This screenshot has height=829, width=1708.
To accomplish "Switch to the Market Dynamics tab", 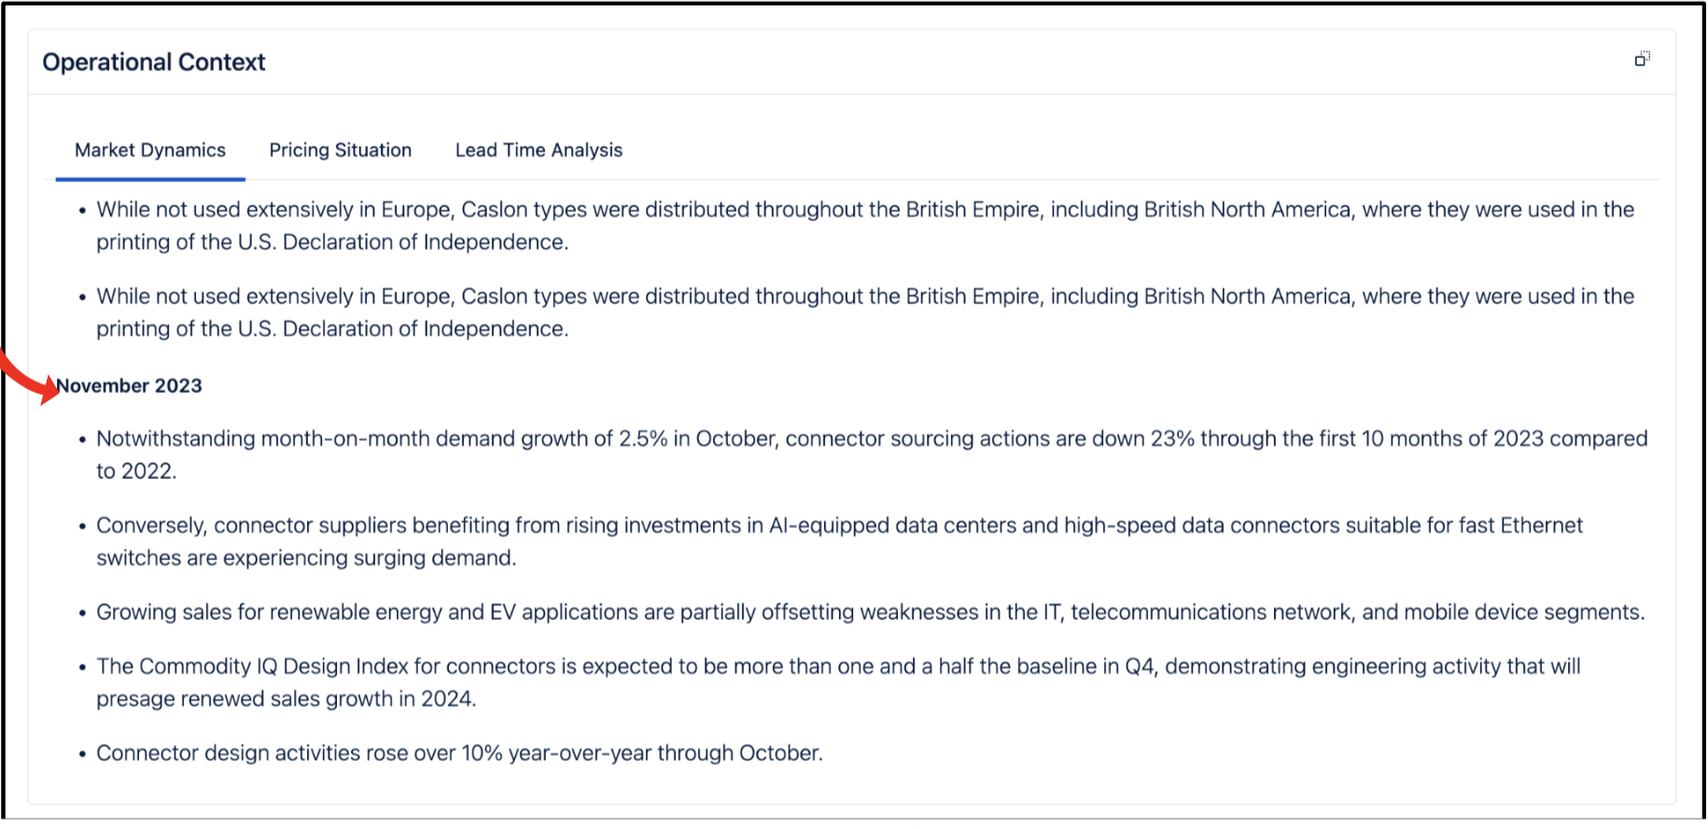I will coord(150,150).
